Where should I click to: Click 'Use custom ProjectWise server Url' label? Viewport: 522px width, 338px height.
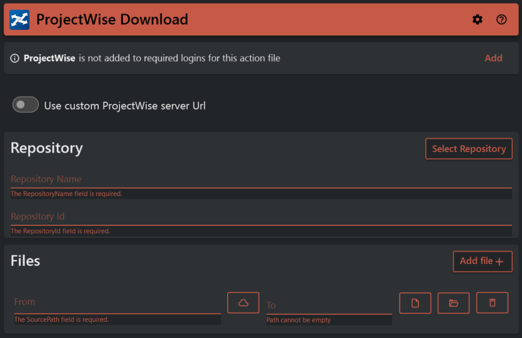(x=125, y=105)
